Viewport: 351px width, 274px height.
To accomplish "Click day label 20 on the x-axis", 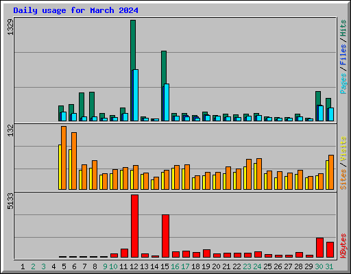I will pyautogui.click(x=216, y=266).
